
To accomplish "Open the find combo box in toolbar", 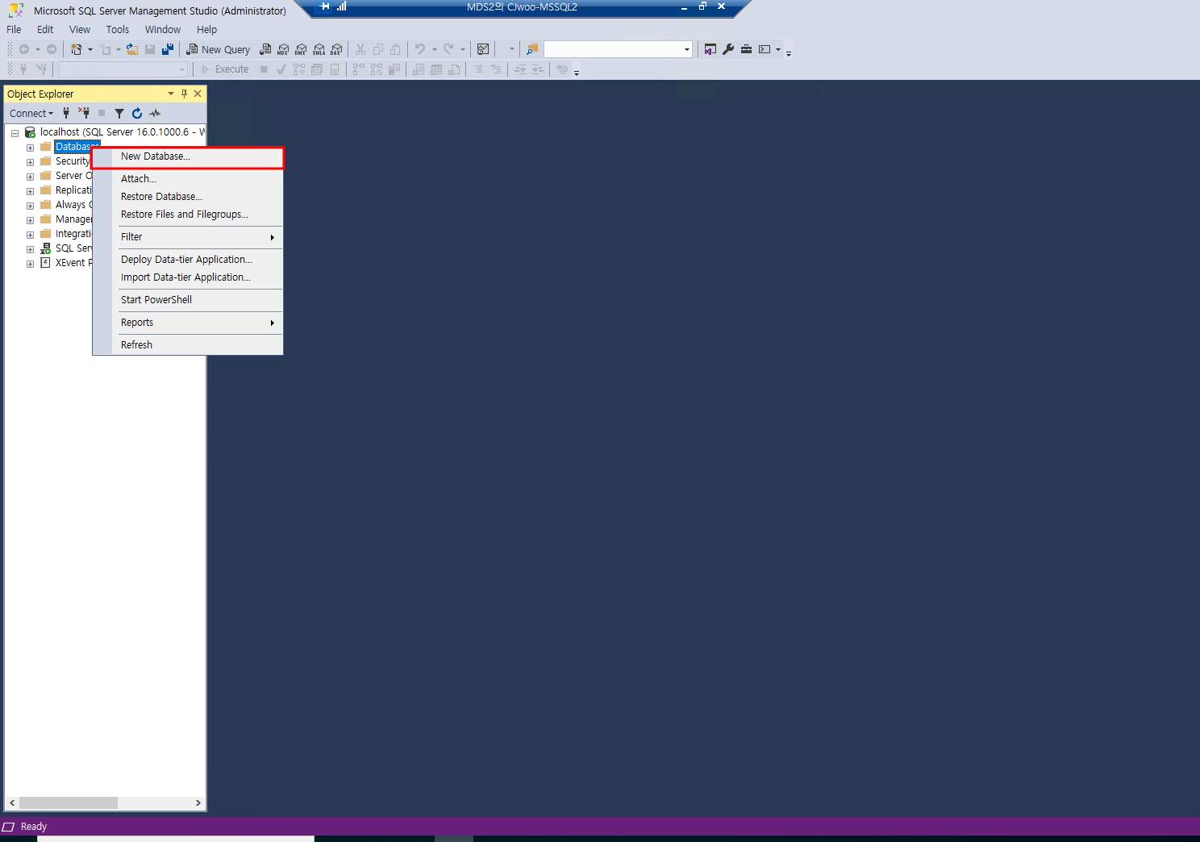I will 619,49.
